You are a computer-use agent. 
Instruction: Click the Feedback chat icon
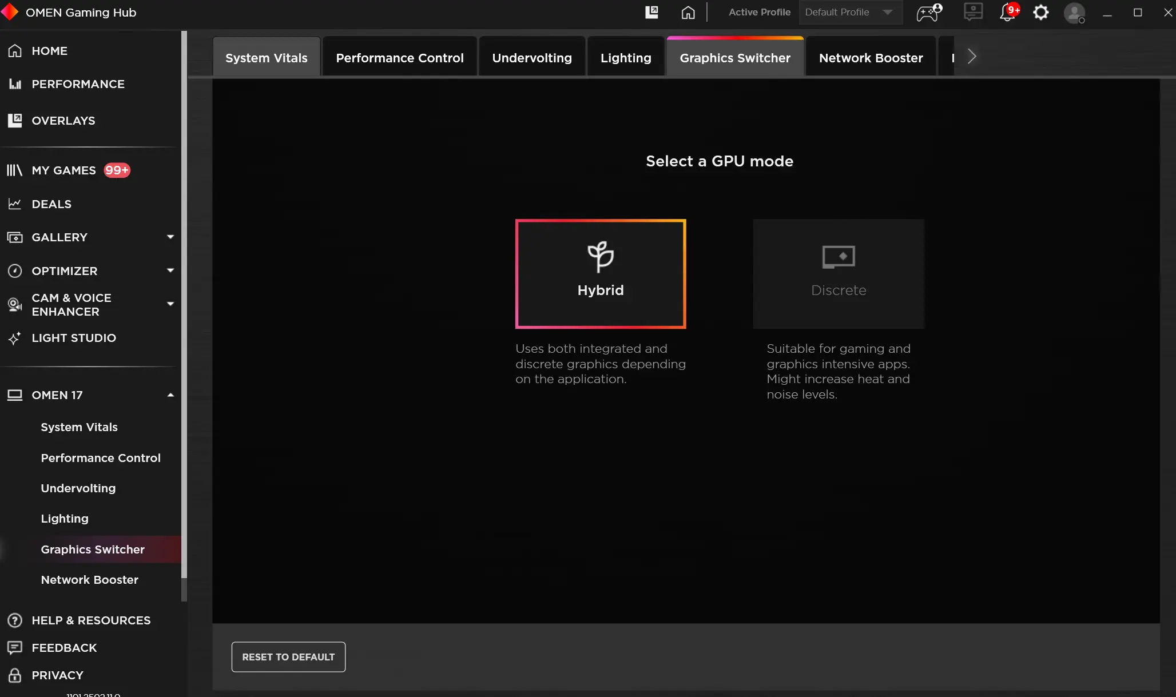[15, 647]
